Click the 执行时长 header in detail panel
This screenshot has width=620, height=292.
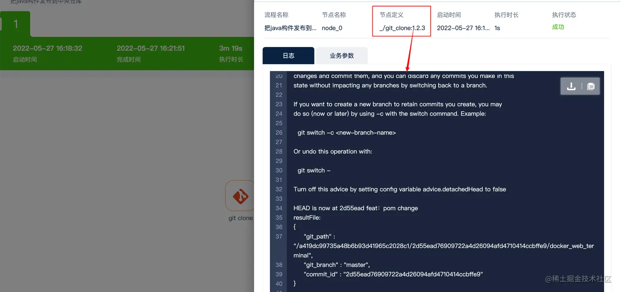pyautogui.click(x=506, y=15)
